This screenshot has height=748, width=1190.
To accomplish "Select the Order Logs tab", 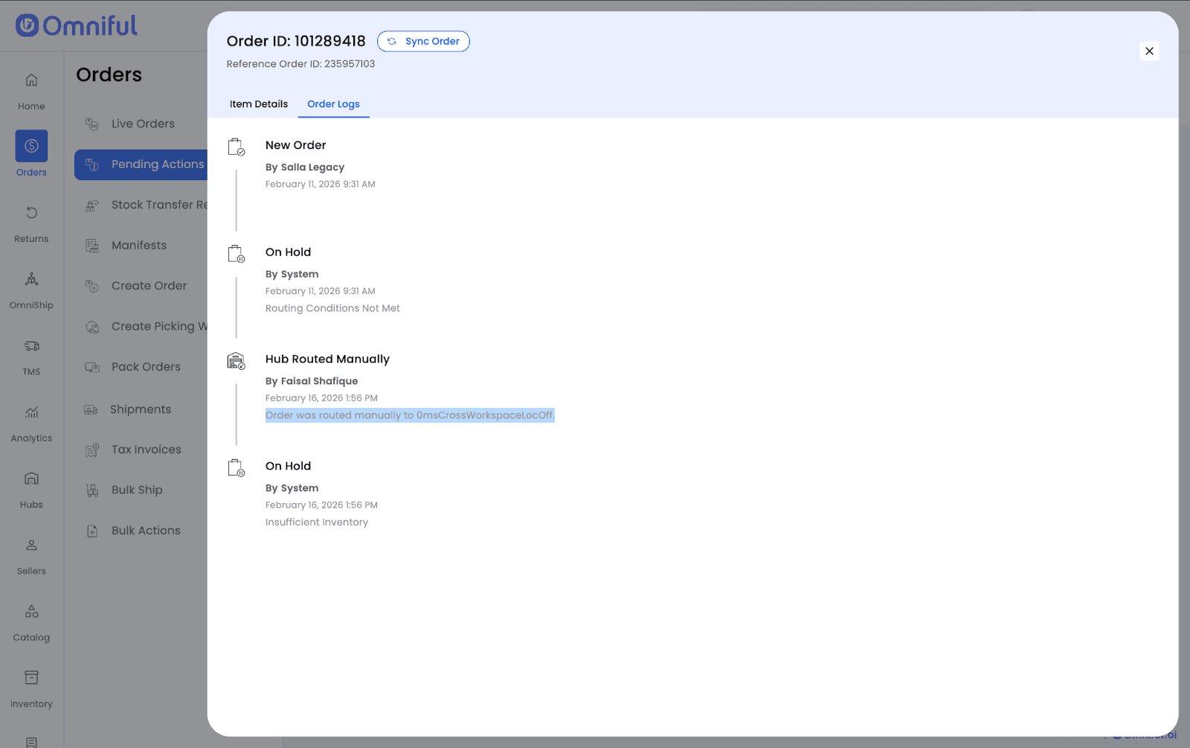I will click(333, 104).
